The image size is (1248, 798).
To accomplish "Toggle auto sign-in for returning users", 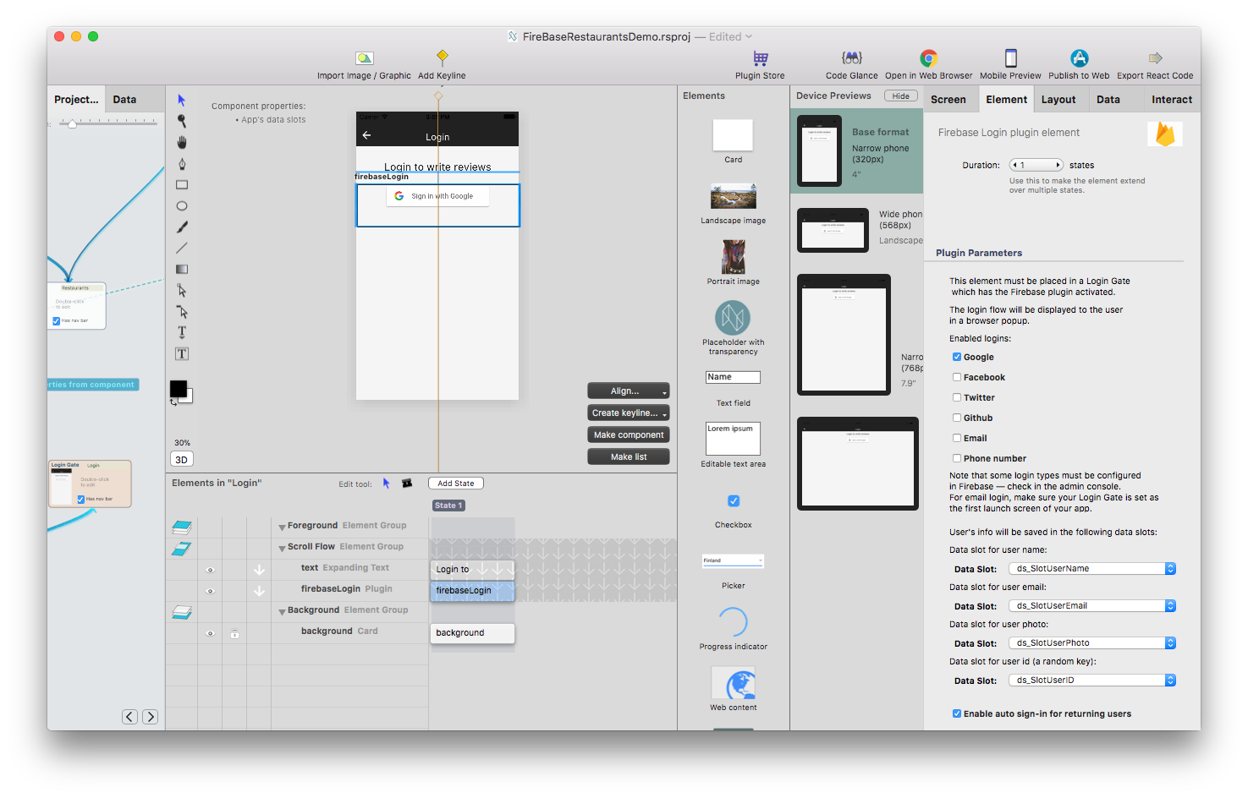I will tap(957, 714).
